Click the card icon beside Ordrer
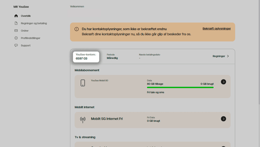 coord(16,31)
